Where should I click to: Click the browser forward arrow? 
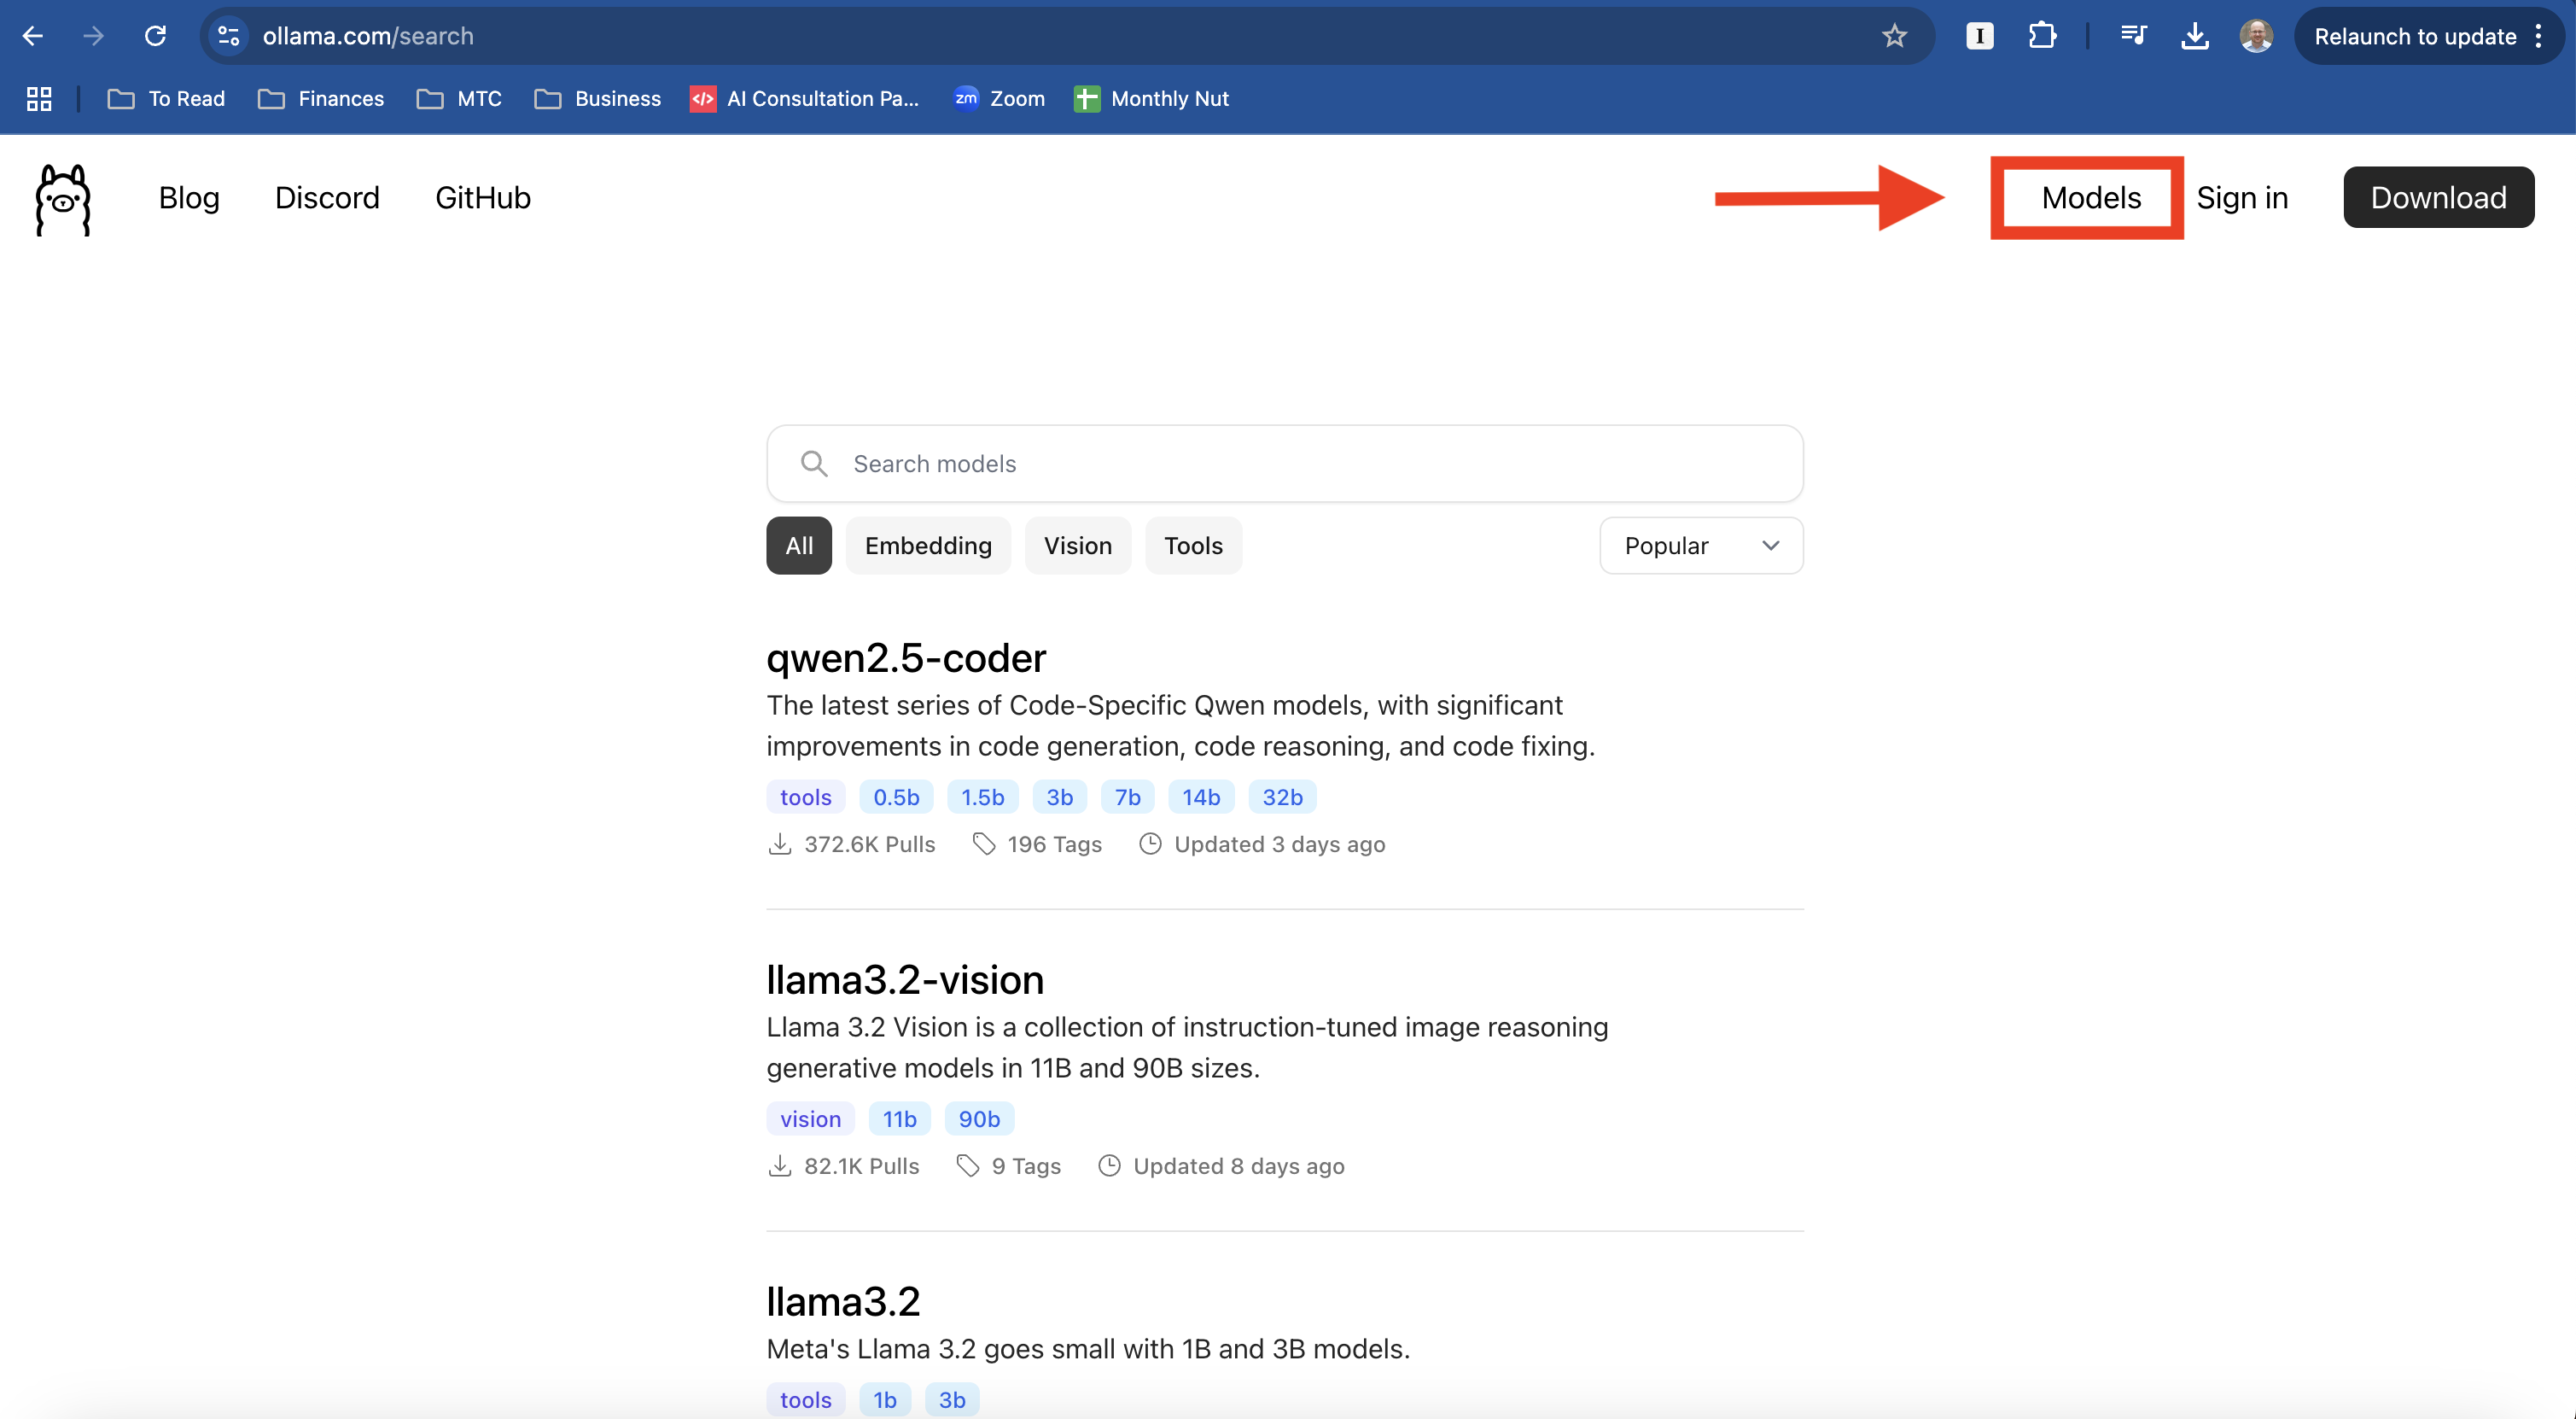(93, 36)
